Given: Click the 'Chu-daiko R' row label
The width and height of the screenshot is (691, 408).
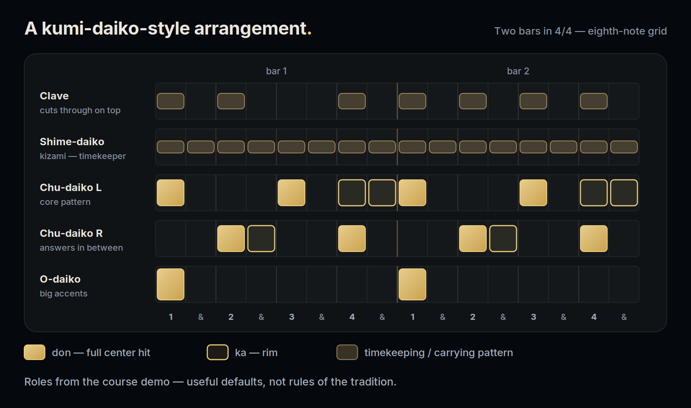Looking at the screenshot, I should pyautogui.click(x=71, y=233).
